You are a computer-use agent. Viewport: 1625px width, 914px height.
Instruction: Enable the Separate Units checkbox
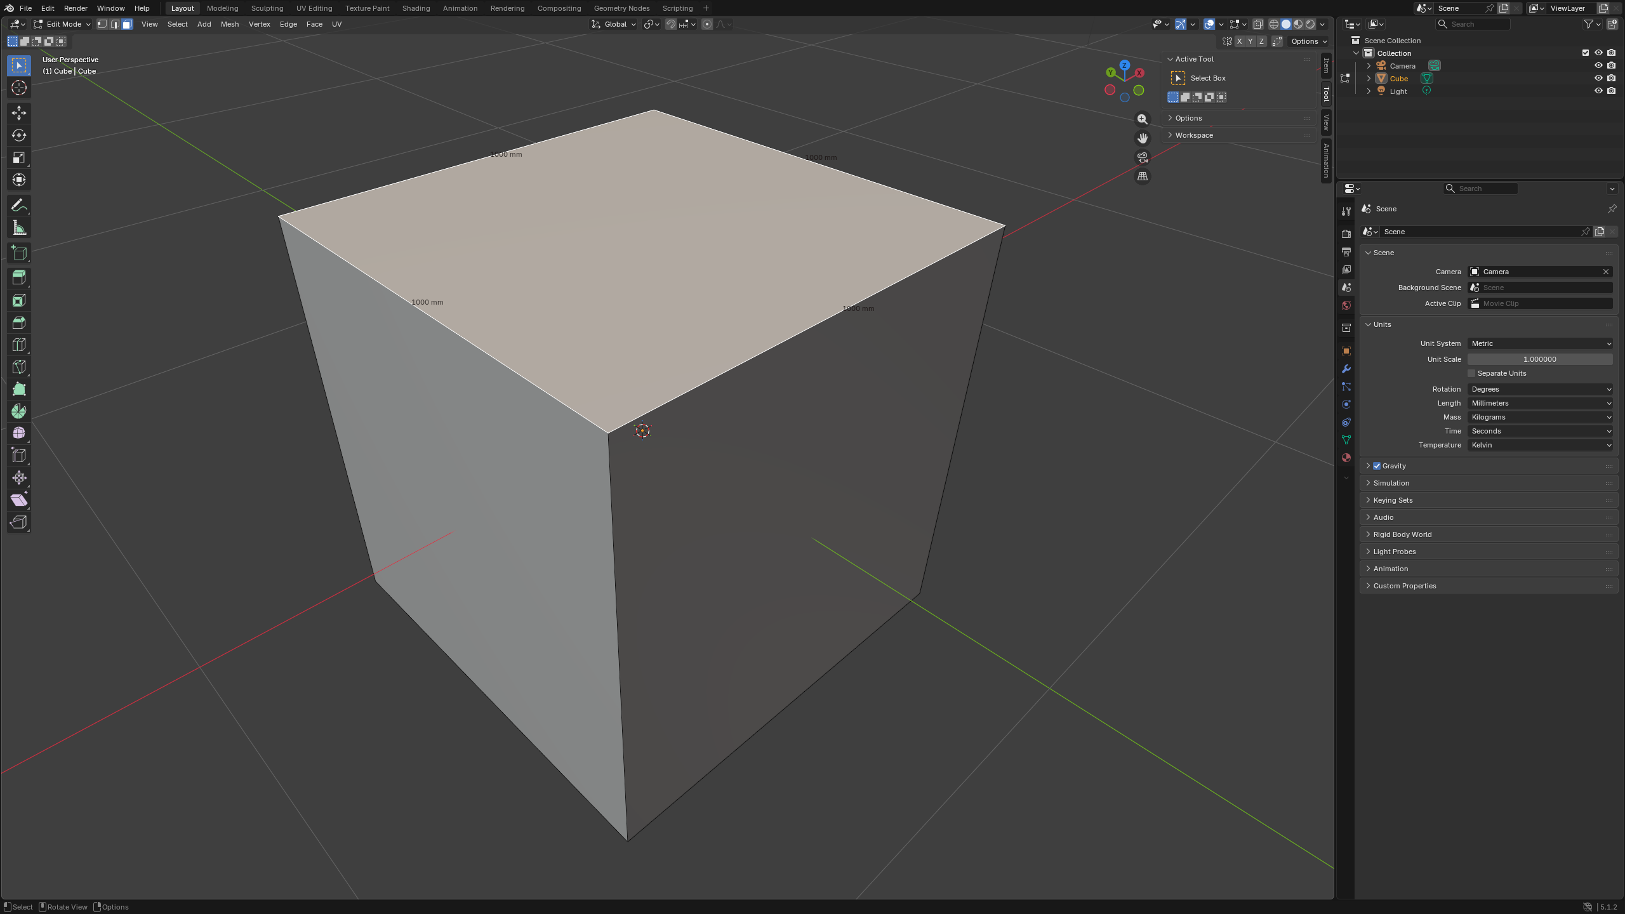click(x=1471, y=373)
